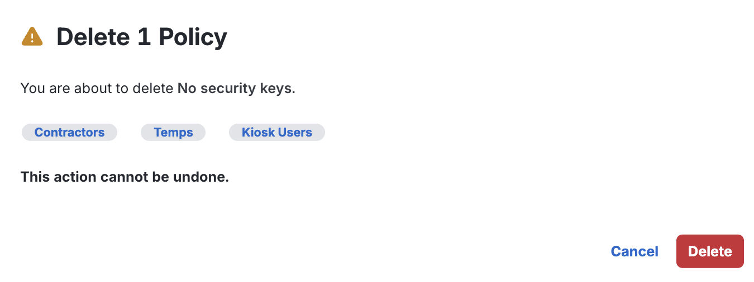The height and width of the screenshot is (282, 754).
Task: Dismiss the dialog using Cancel
Action: (x=634, y=251)
